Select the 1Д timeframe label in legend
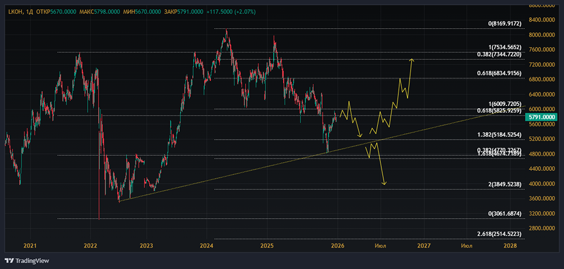 (x=29, y=11)
